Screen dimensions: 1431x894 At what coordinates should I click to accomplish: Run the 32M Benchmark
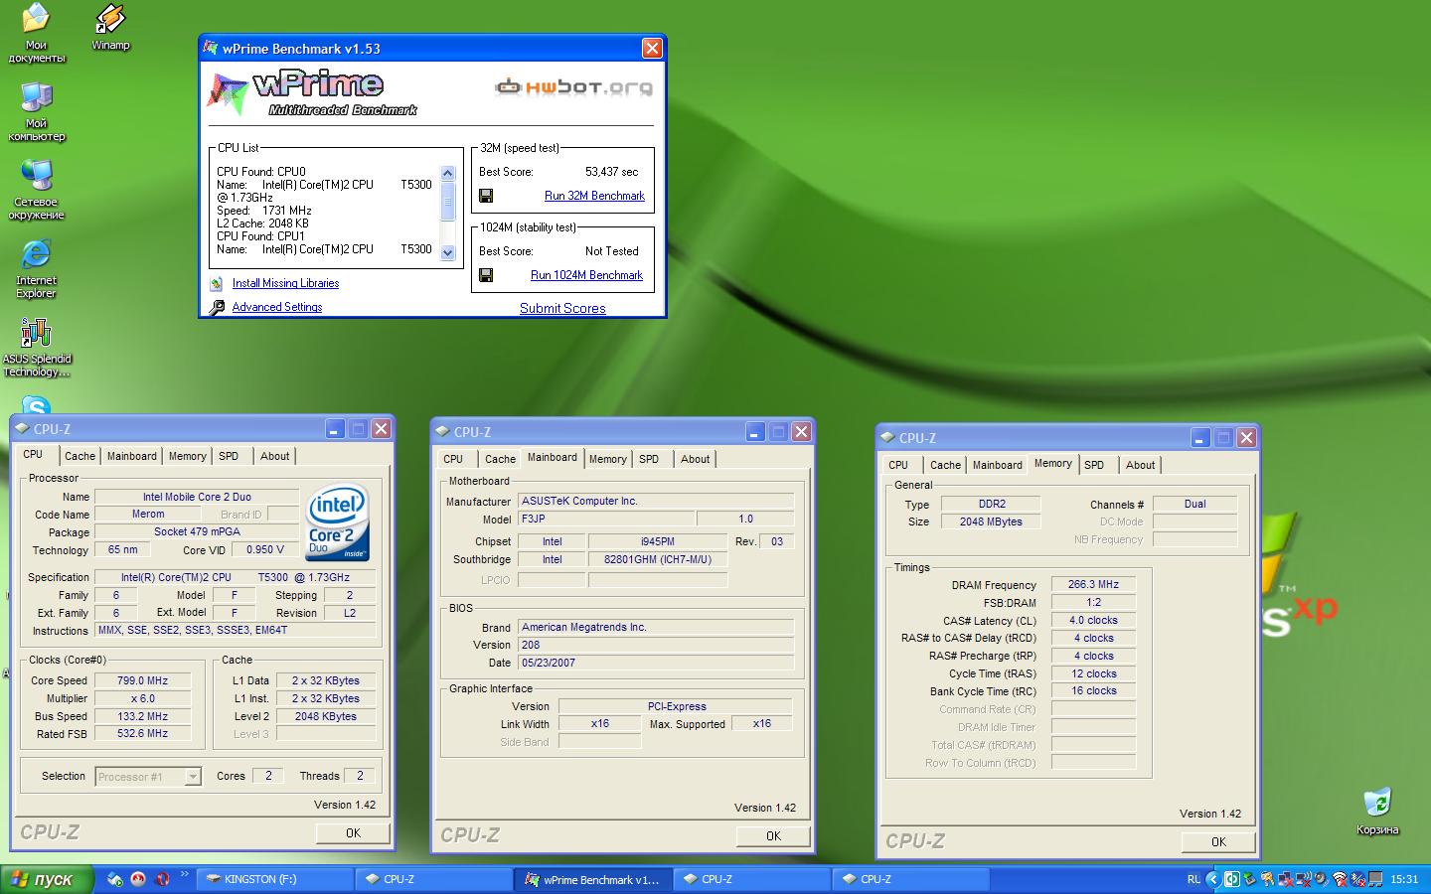pos(594,196)
